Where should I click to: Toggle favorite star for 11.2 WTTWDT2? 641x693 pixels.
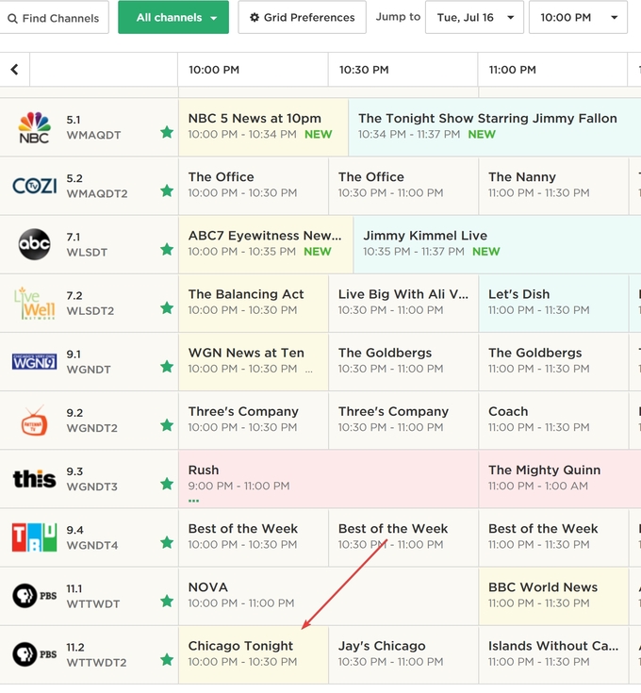167,659
